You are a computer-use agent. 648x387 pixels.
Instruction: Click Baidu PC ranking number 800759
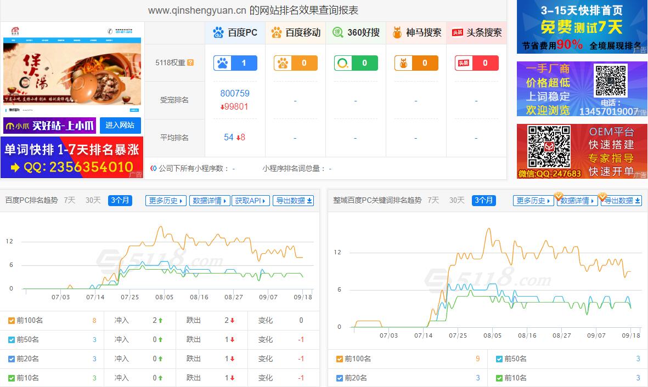pos(235,93)
